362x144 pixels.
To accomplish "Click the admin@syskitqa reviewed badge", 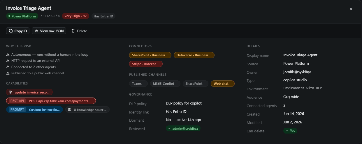I will tap(183, 129).
